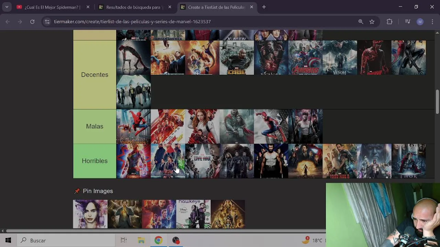Viewport: 440px width, 247px height.
Task: Click the red pushpin icon
Action: 77,191
